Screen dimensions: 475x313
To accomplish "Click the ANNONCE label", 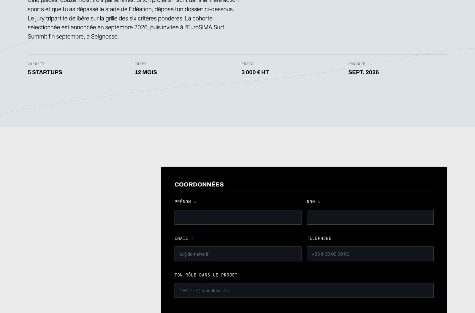I will pos(357,64).
